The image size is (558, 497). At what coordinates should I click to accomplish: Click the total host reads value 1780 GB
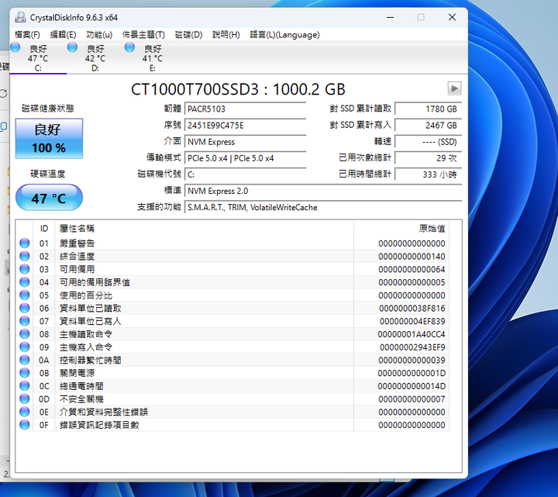click(x=428, y=109)
